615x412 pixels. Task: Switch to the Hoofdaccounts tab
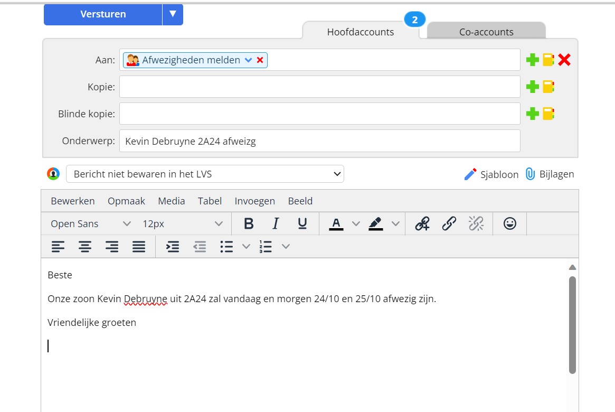point(360,32)
